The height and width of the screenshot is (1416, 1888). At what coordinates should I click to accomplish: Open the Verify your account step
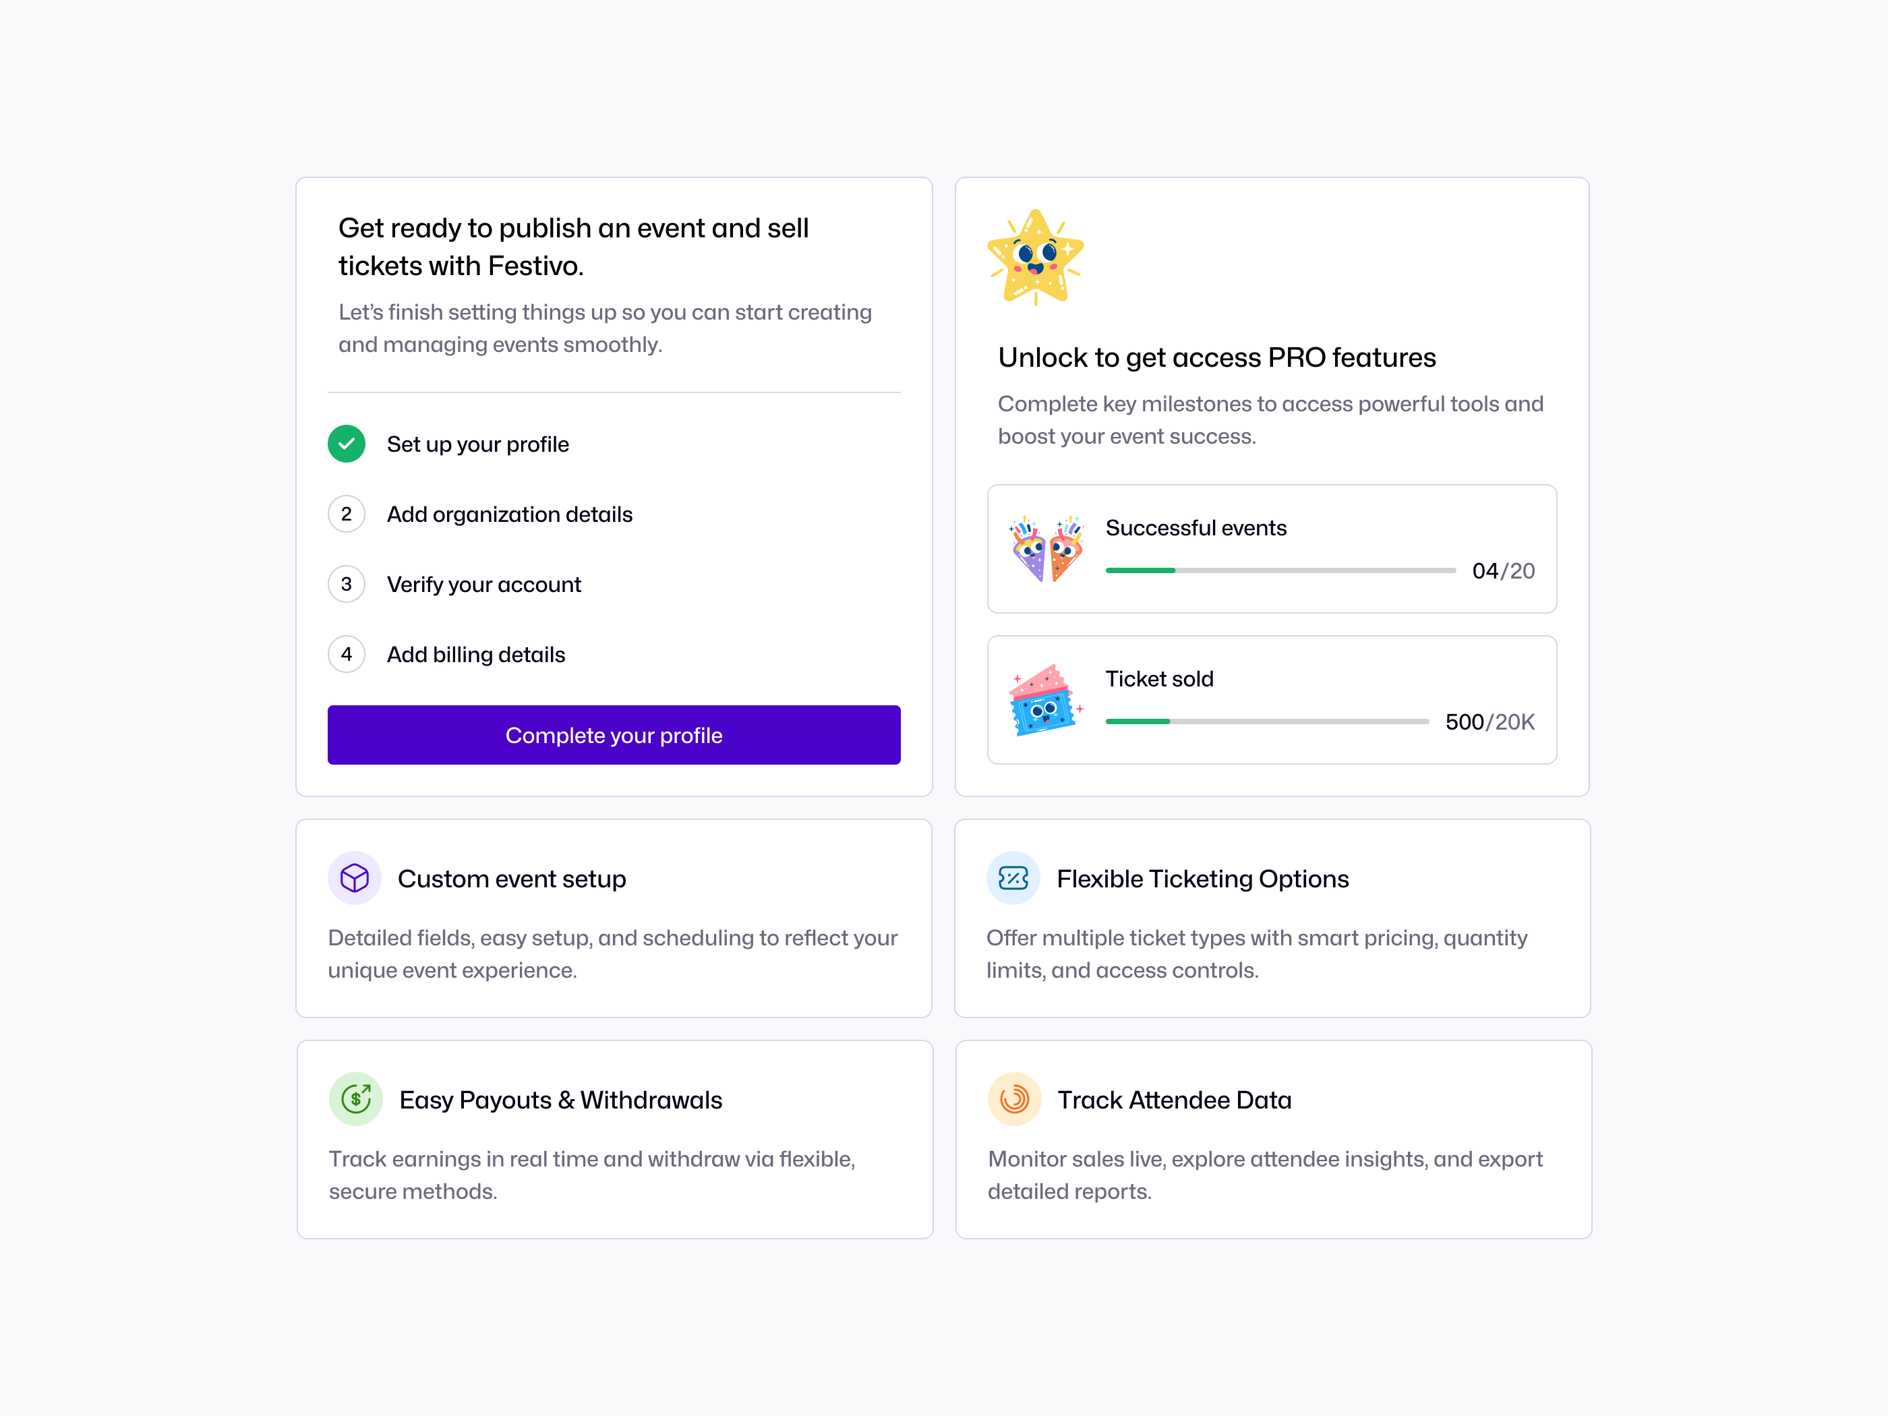point(483,584)
